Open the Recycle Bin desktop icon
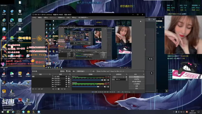The height and width of the screenshot is (114, 202). 20,12
